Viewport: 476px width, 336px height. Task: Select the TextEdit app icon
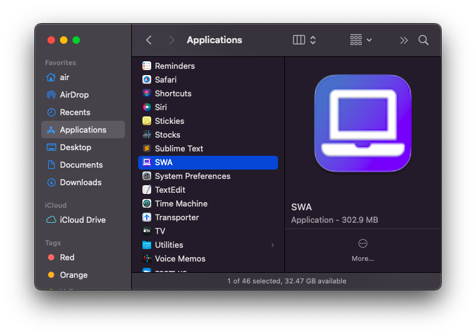(147, 190)
